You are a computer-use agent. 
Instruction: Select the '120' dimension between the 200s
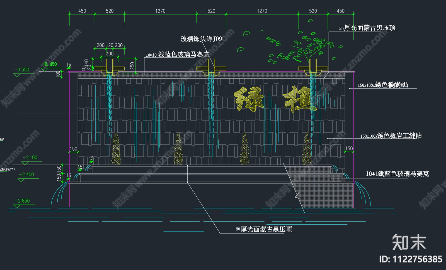click(110, 45)
